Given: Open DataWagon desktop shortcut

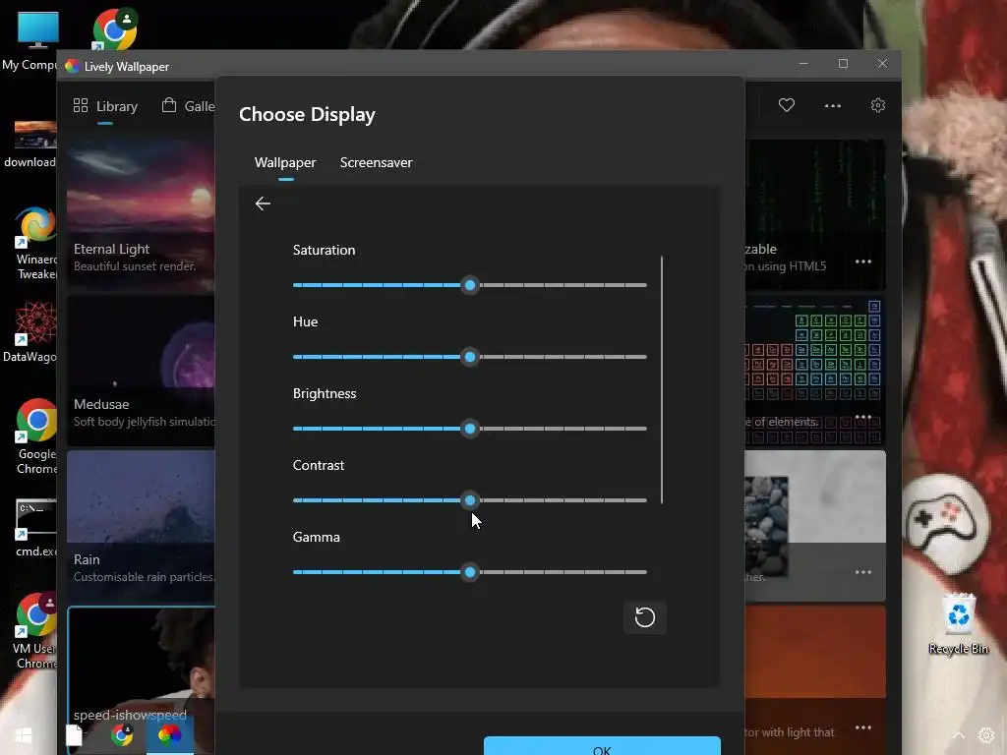Looking at the screenshot, I should pos(32,332).
